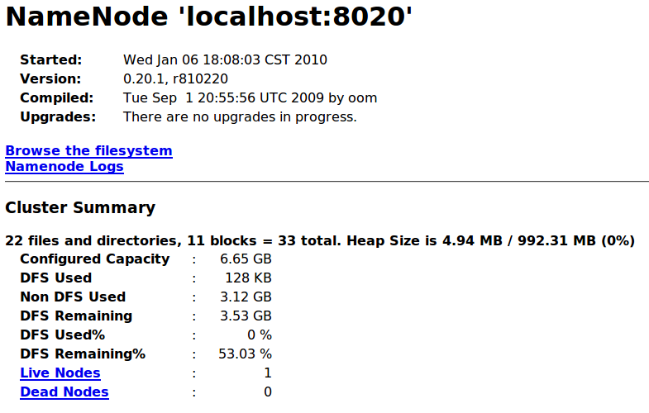Click the no upgrades in progress text
649x413 pixels.
tap(240, 117)
